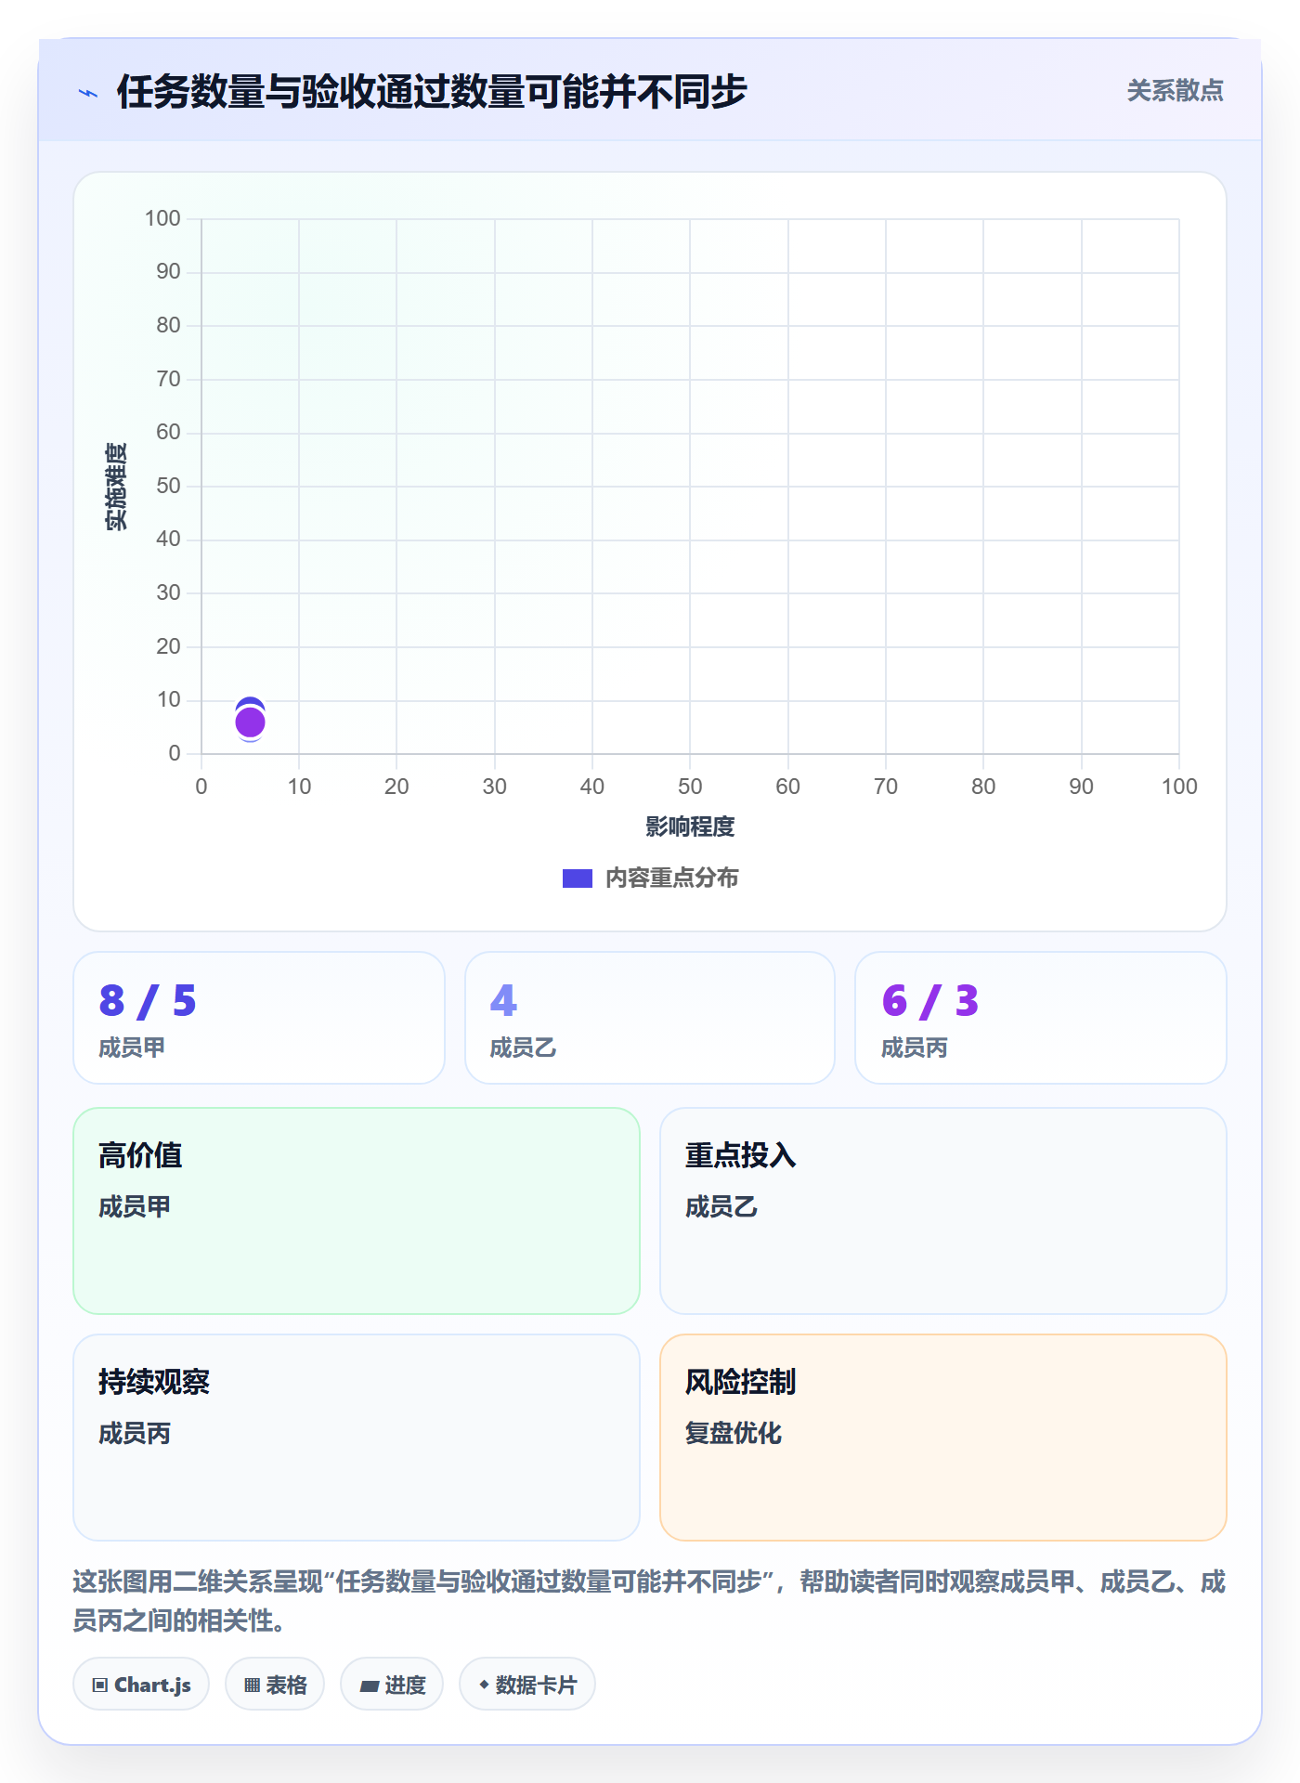1300x1783 pixels.
Task: Click the x-axis tick label 50
Action: (x=690, y=787)
